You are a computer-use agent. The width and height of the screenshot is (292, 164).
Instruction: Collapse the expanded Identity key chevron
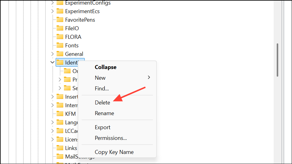point(52,62)
